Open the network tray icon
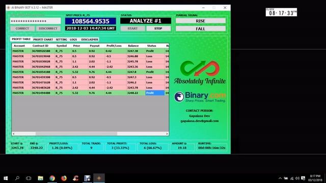This screenshot has width=326, height=183. [292, 178]
